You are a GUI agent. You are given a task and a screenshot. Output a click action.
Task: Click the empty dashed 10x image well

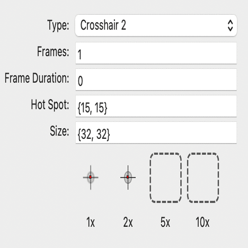pyautogui.click(x=203, y=178)
